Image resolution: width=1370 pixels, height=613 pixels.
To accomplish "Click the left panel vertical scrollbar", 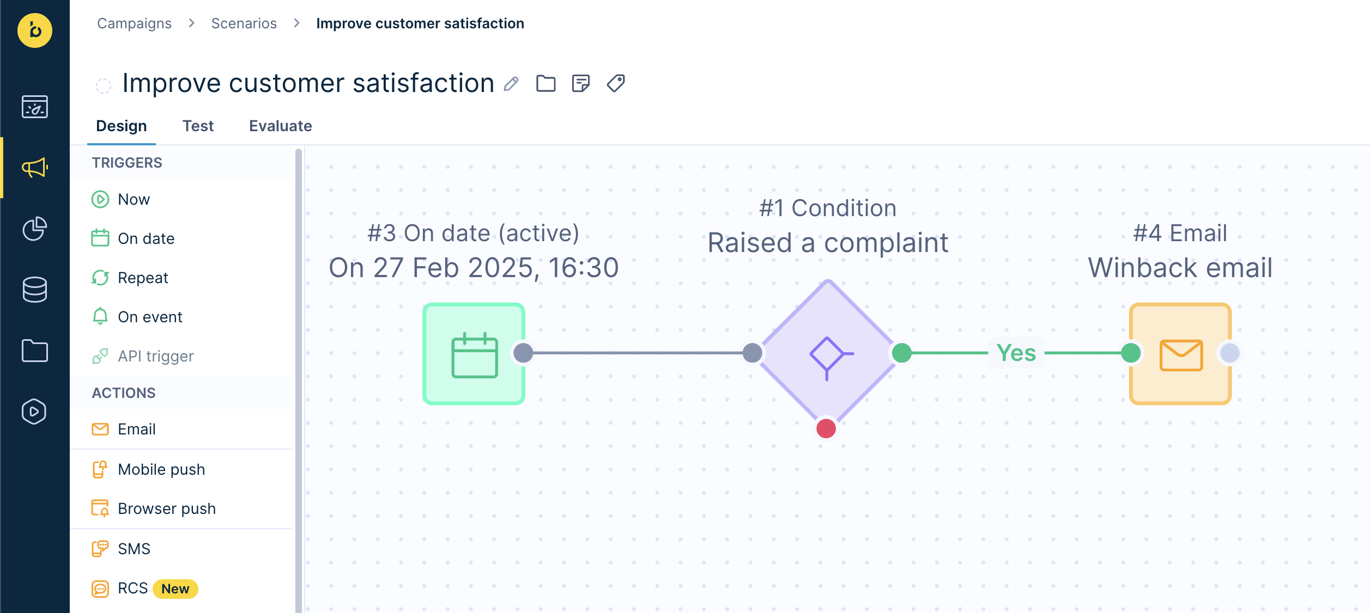I will 298,380.
